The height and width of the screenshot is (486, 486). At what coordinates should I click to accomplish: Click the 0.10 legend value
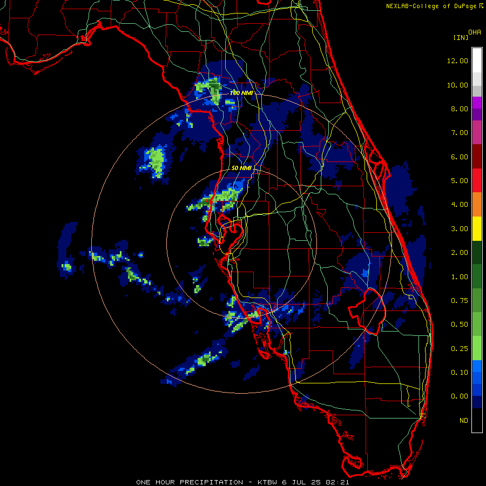460,373
